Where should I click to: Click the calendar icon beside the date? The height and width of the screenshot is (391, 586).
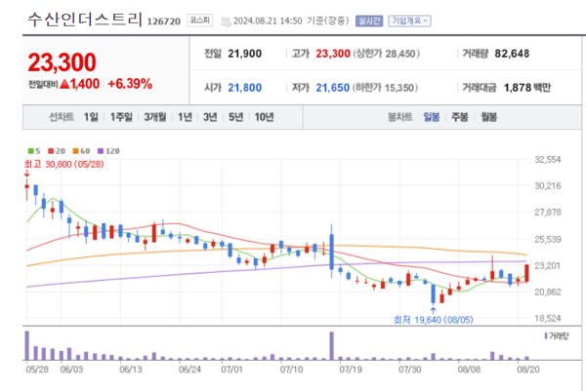(227, 21)
